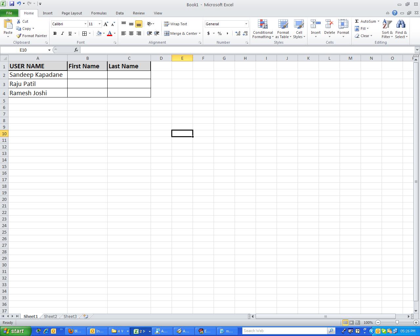Click the Search Web field in taskbar
Screen dimensions: 420x336
coord(285,331)
